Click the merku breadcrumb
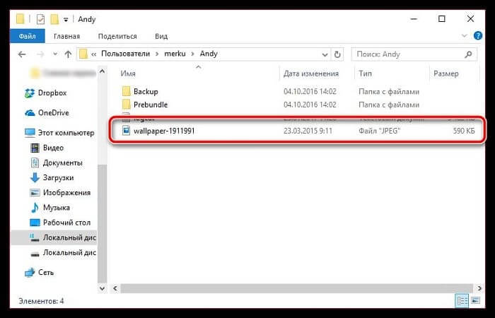 pyautogui.click(x=175, y=54)
